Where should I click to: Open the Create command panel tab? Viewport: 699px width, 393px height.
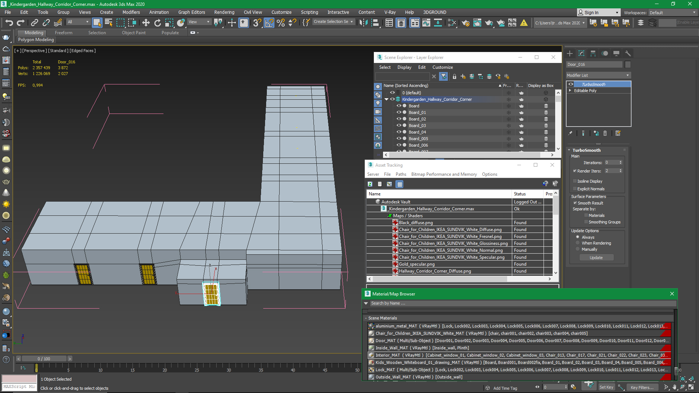click(x=570, y=53)
